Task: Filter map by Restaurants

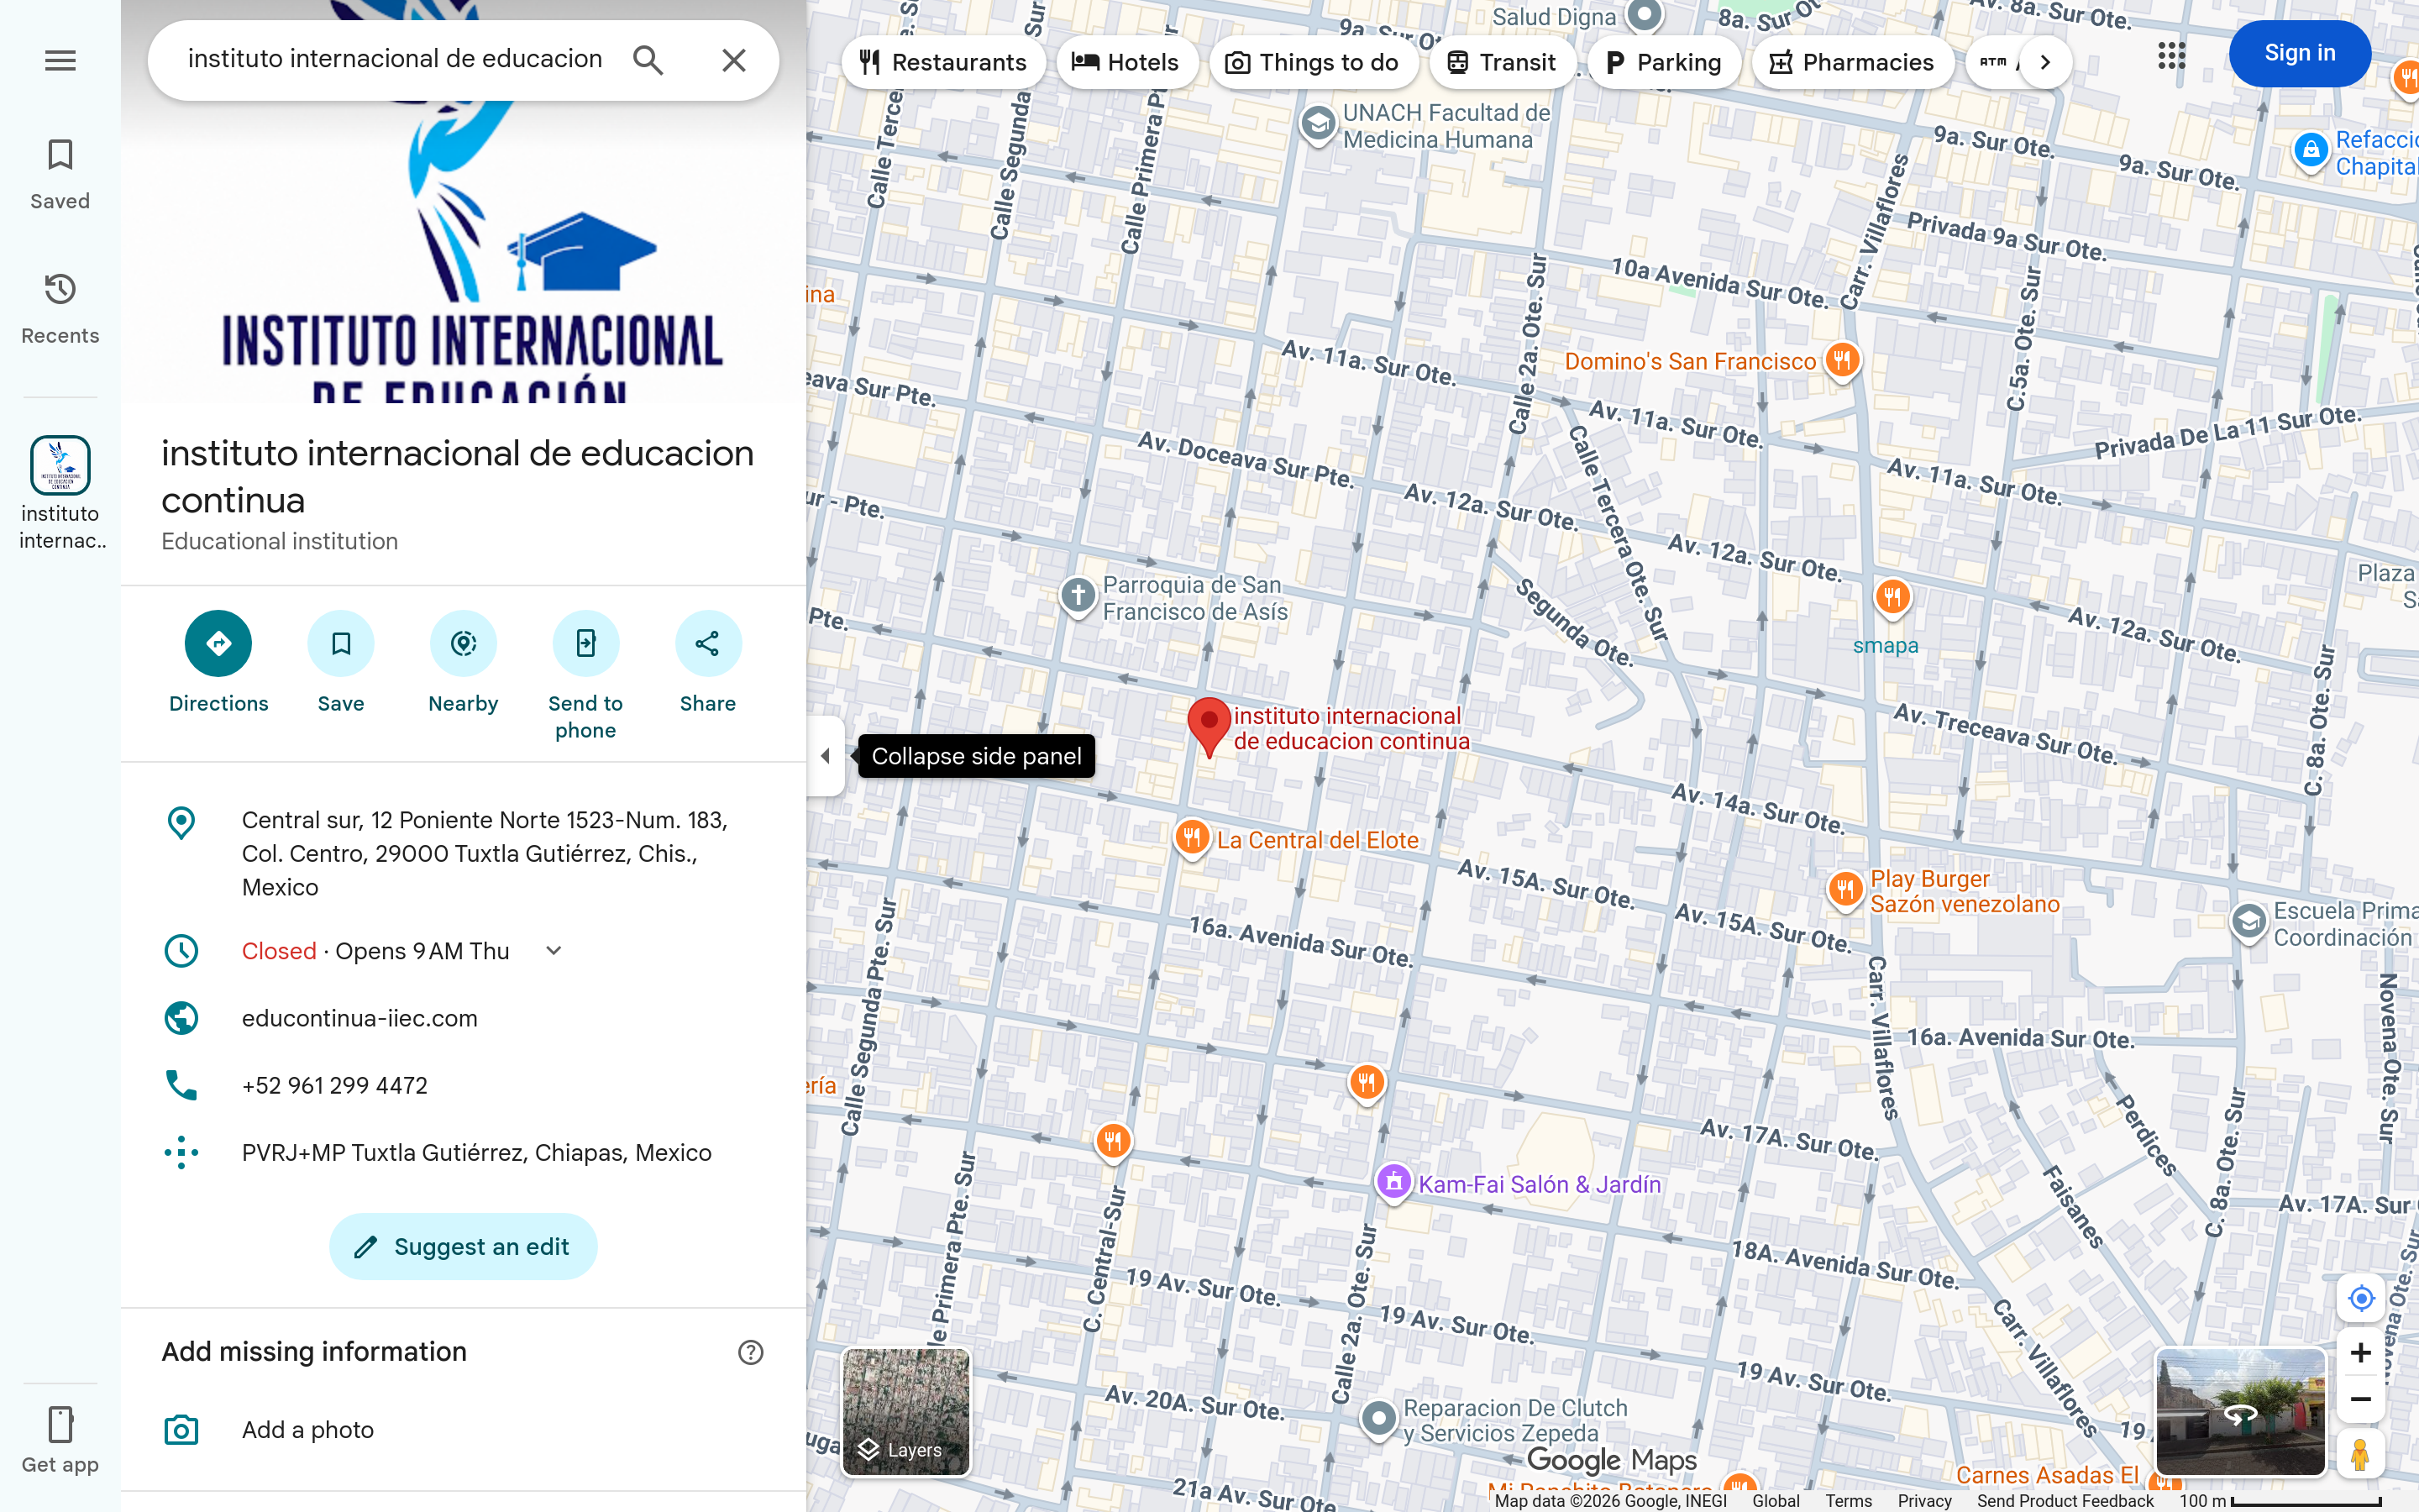Action: coord(943,62)
